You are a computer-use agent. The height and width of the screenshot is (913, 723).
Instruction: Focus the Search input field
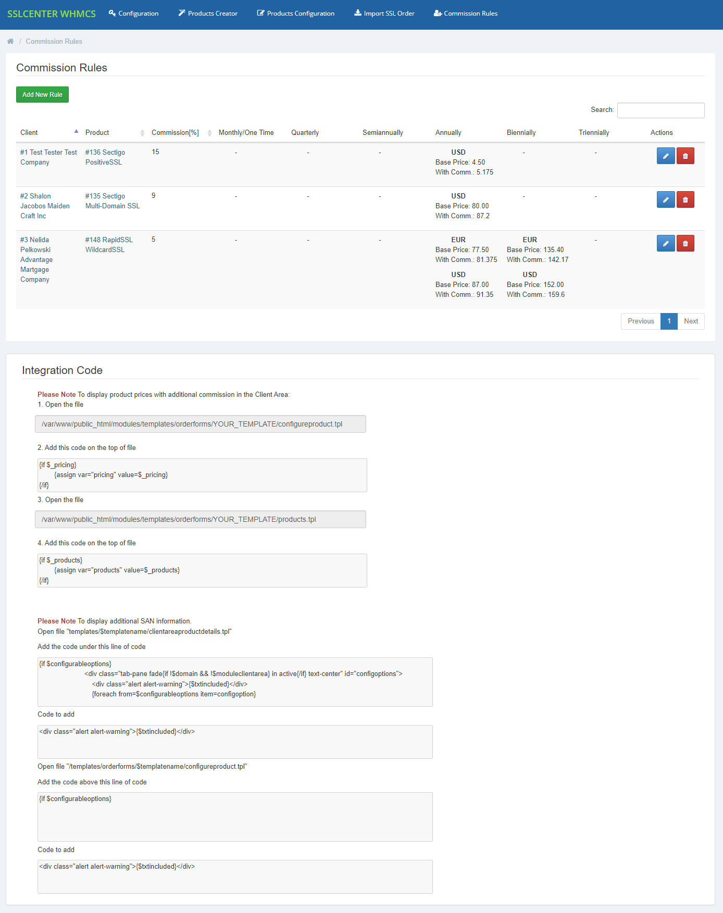pyautogui.click(x=660, y=110)
